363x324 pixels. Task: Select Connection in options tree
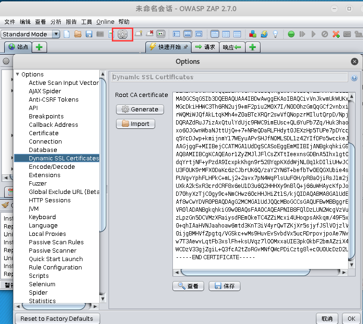[45, 141]
